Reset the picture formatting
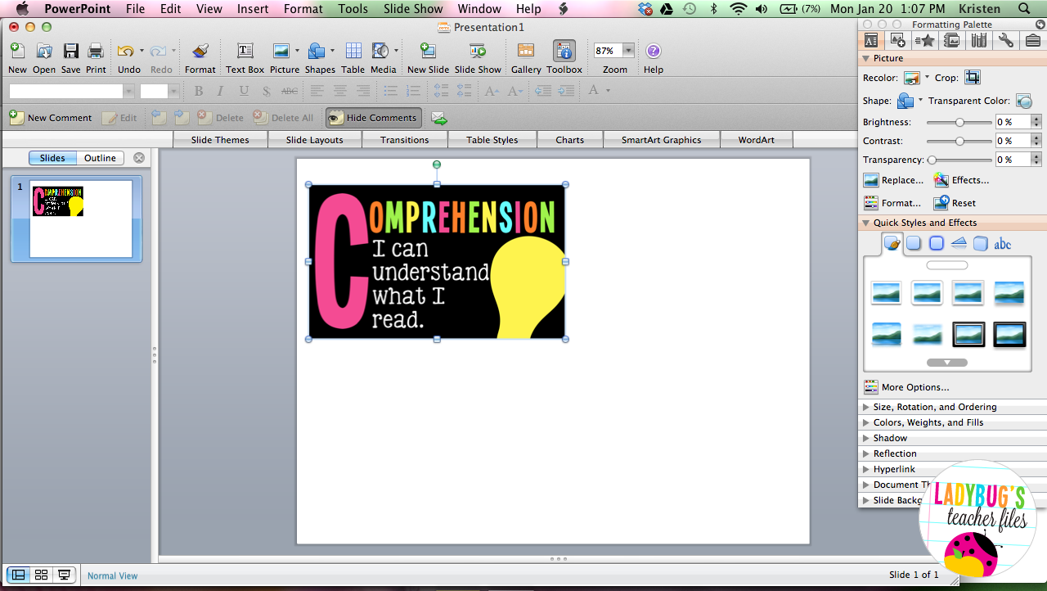The image size is (1047, 591). click(x=955, y=203)
